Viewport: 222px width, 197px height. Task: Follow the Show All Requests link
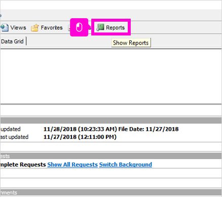pos(72,165)
